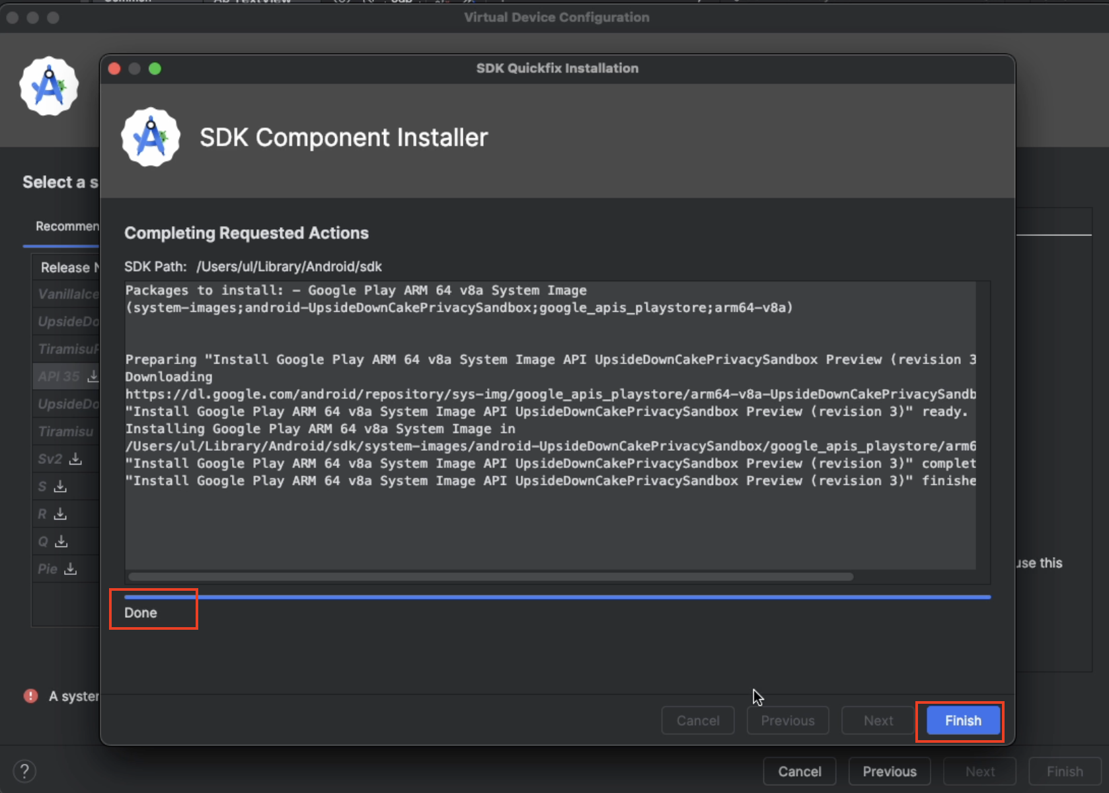Screen dimensions: 1109x793
Task: Select the Tiramisu system image row
Action: (65, 431)
